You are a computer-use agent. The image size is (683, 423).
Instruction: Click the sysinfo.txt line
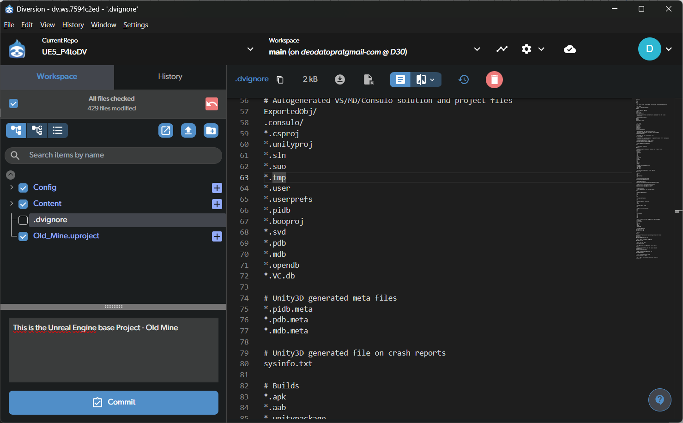click(288, 364)
